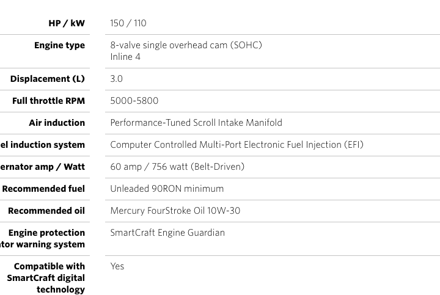Screen dimensions: 440x295
Task: Click the Displacement (L) label
Action: tap(48, 79)
